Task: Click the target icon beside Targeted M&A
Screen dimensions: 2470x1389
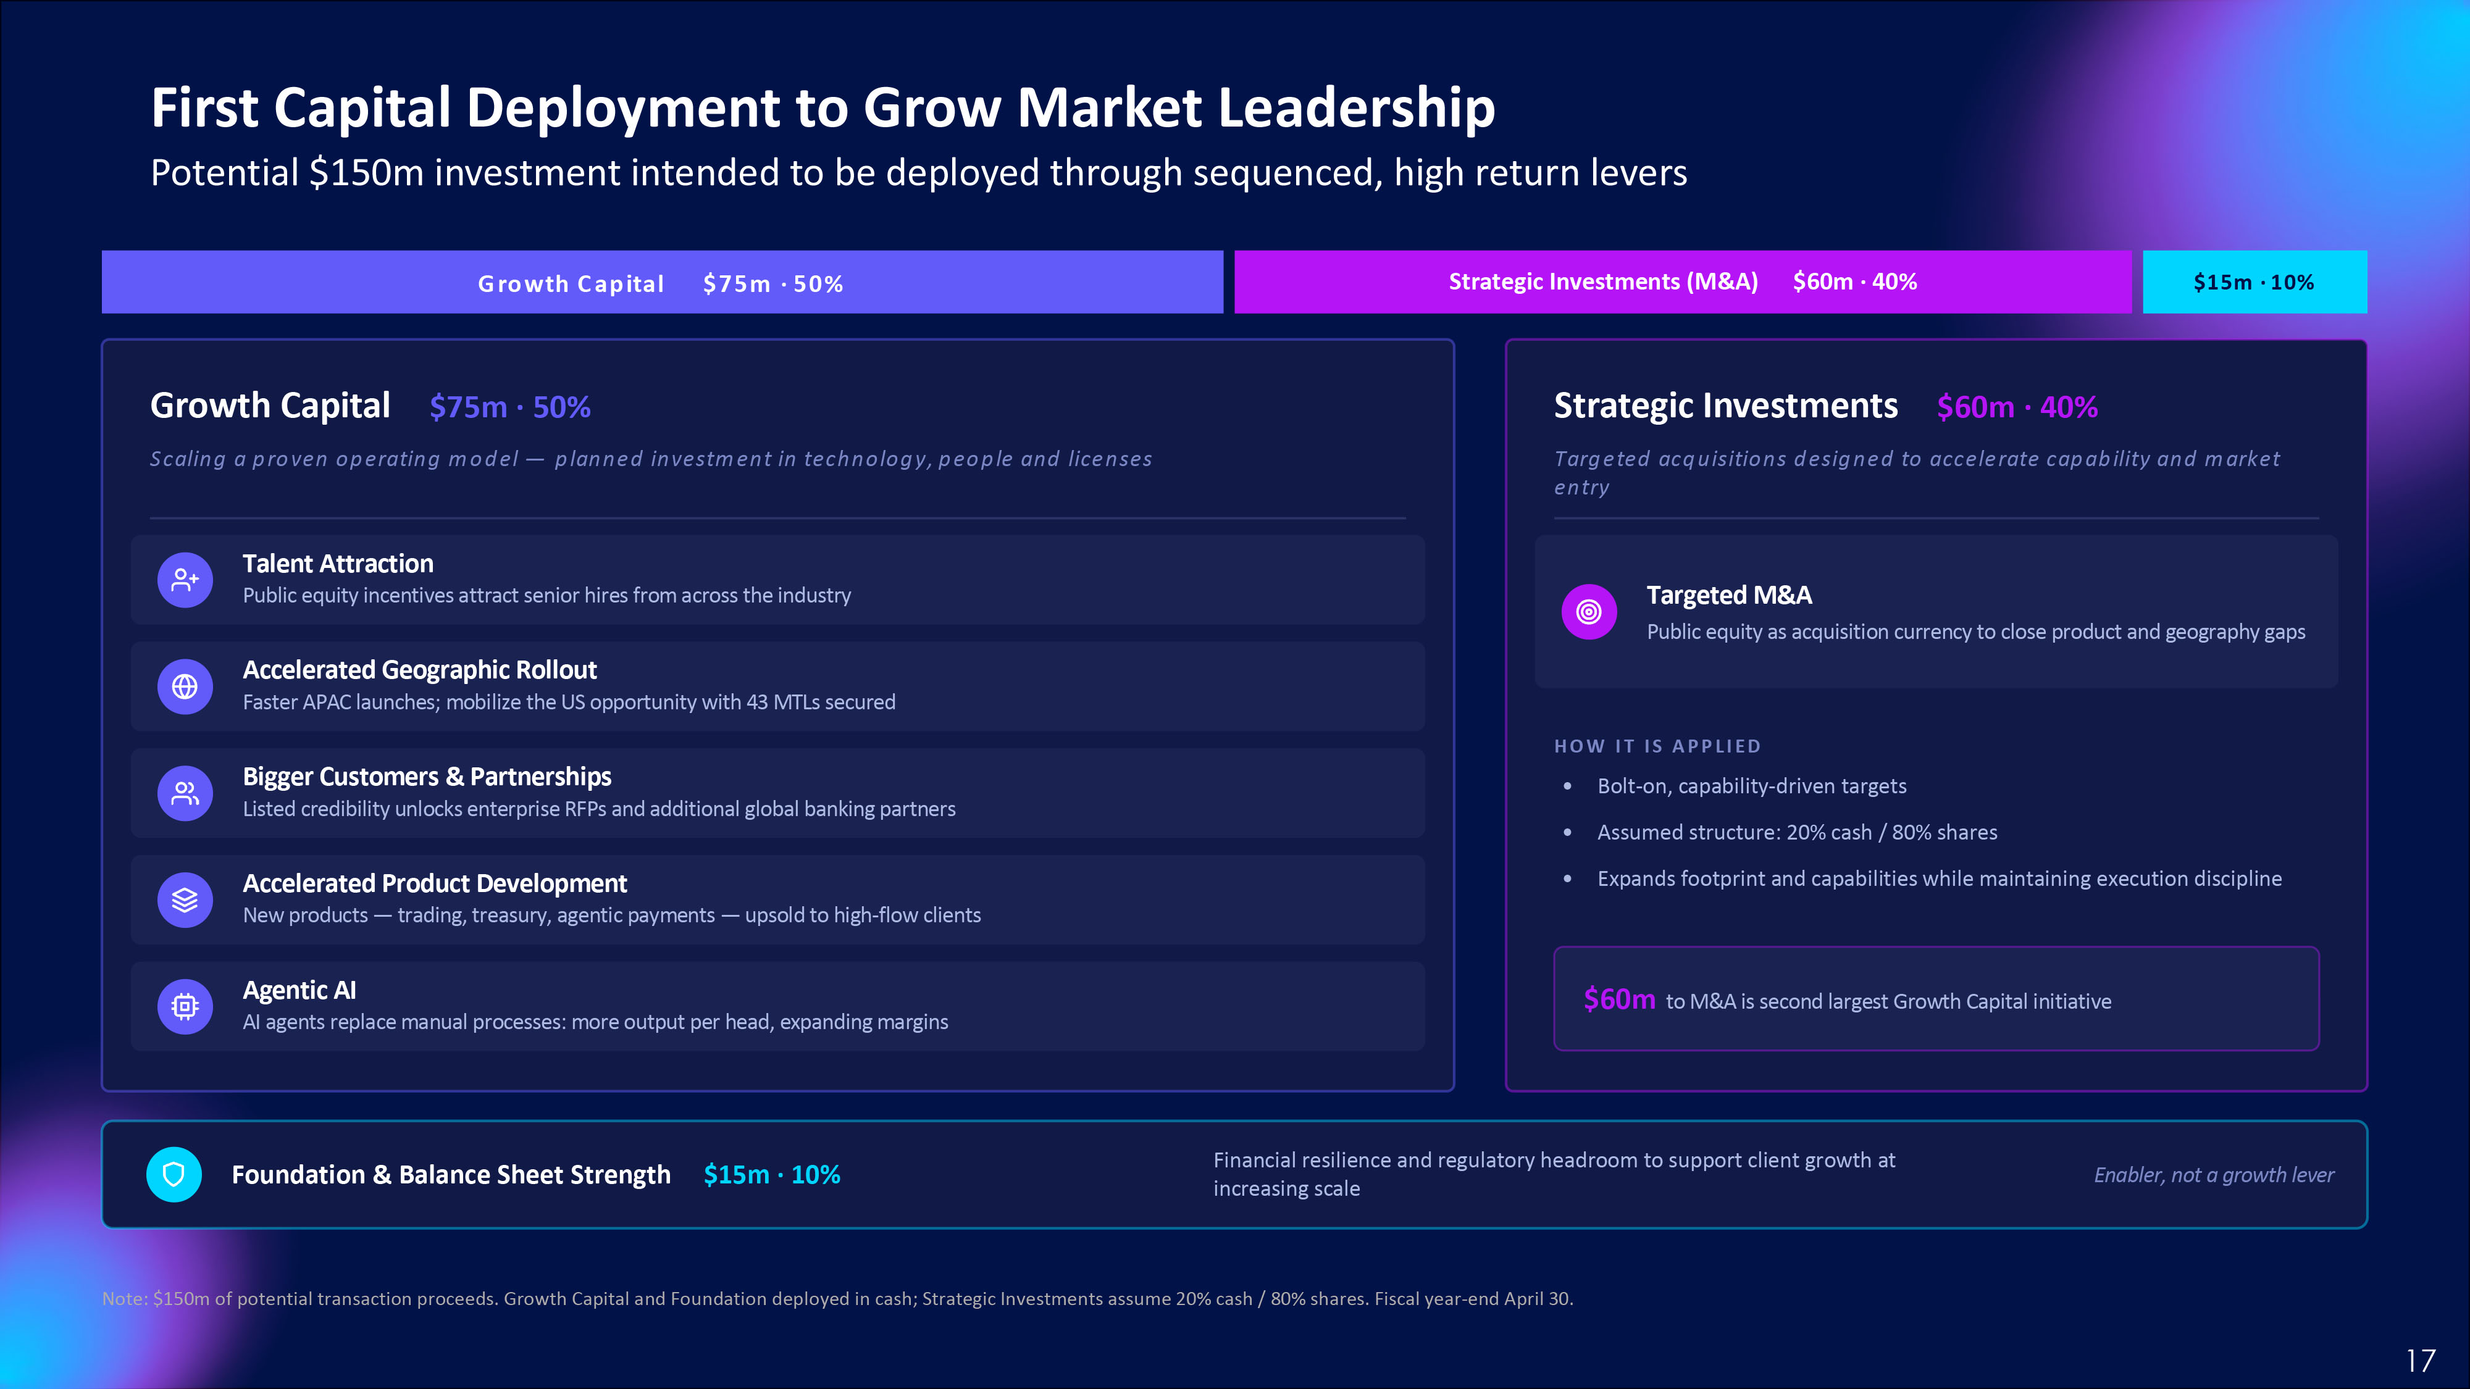Action: point(1589,612)
